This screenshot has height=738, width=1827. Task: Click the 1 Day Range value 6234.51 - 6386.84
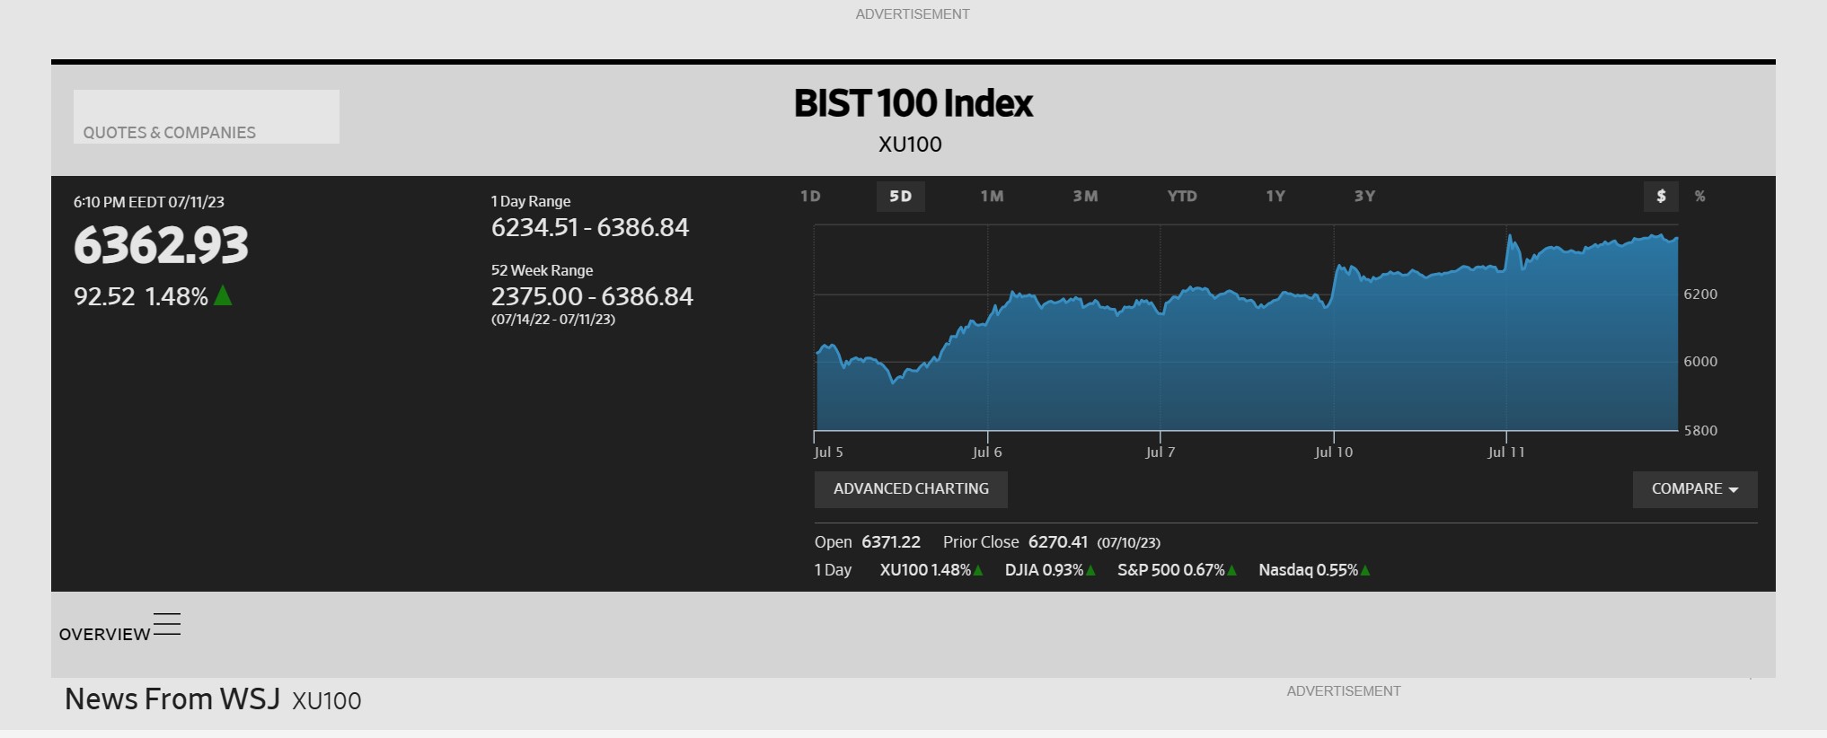coord(590,227)
